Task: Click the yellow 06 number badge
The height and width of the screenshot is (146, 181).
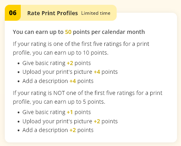Action: (13, 13)
